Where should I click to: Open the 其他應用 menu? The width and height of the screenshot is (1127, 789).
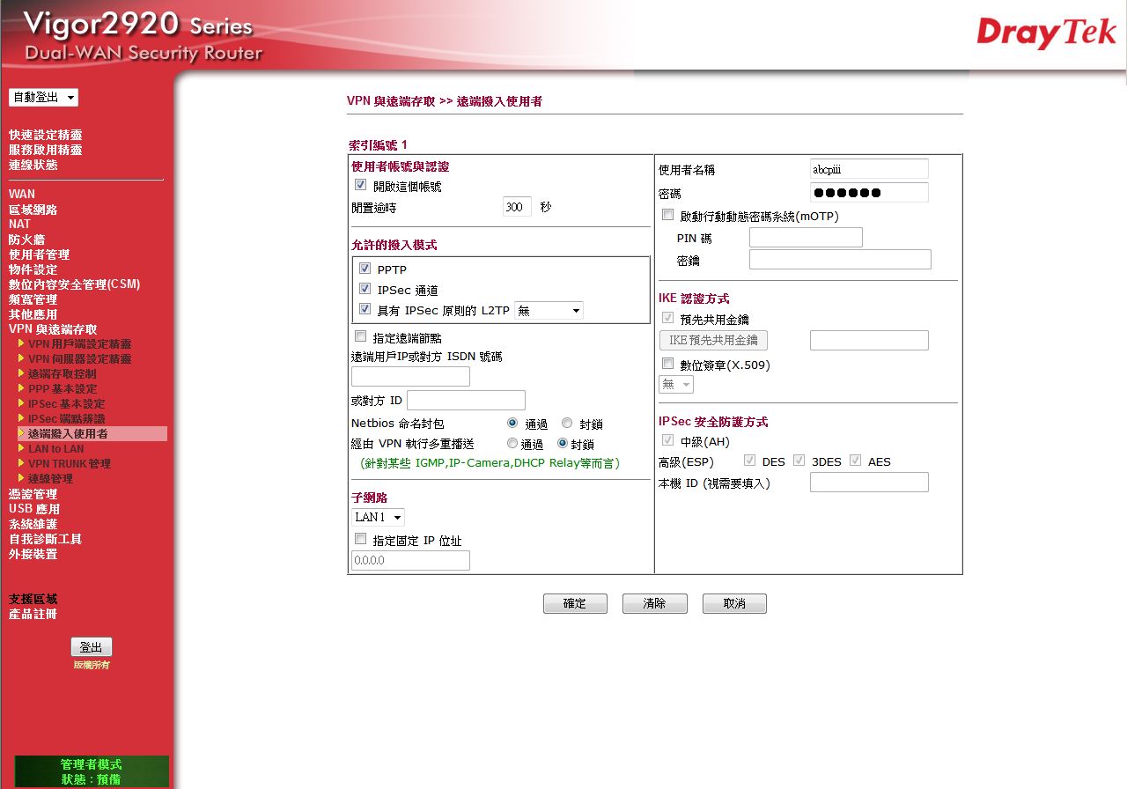[x=33, y=314]
